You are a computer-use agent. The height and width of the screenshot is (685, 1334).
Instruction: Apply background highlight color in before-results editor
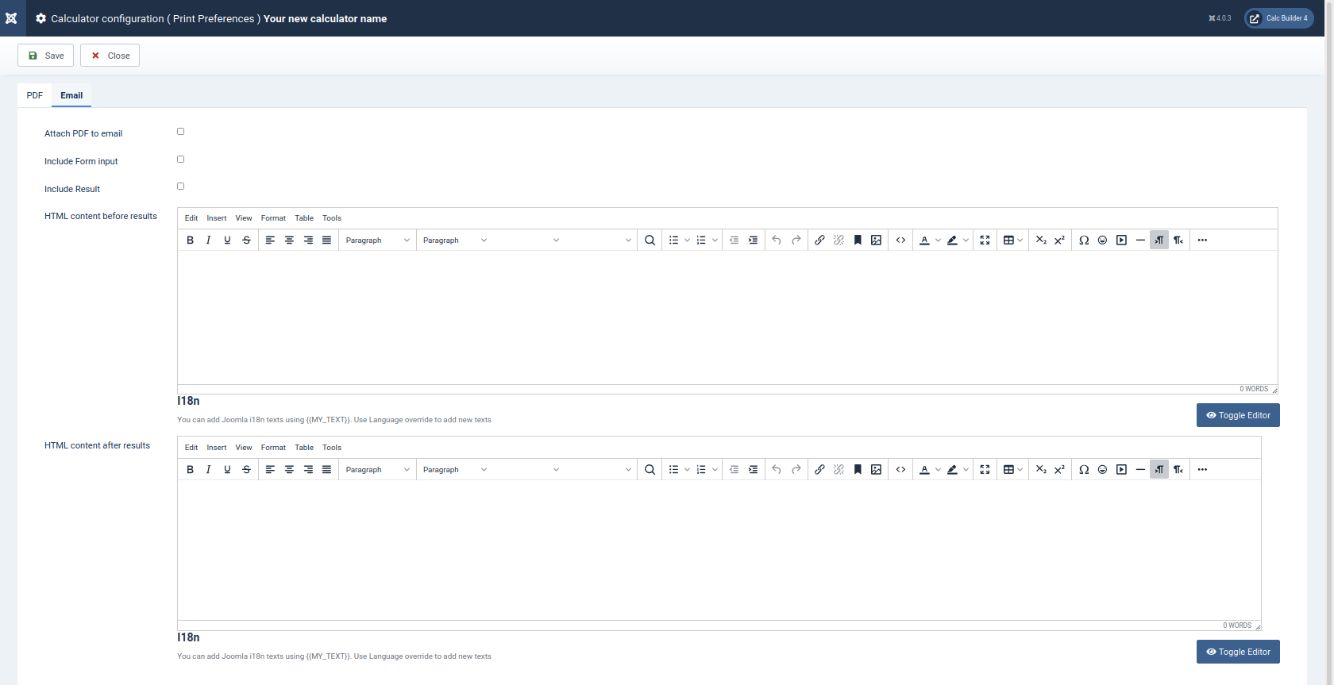point(952,240)
